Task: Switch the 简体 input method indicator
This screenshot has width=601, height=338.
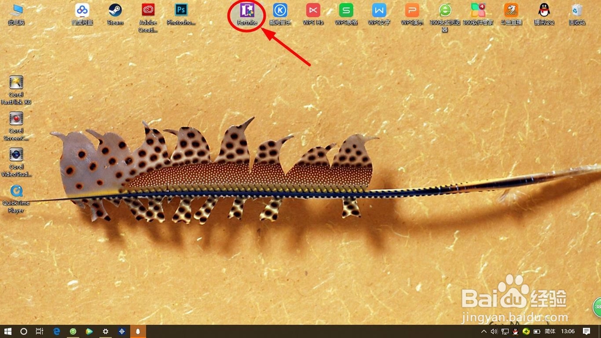Action: (550, 331)
